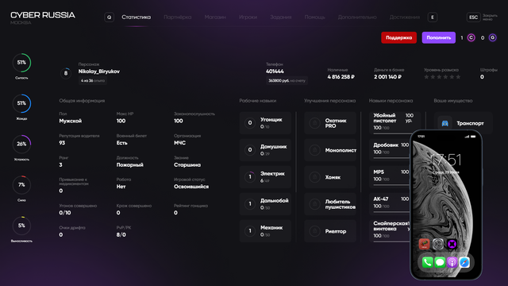Click the driver reputation value 93
This screenshot has height=286, width=508.
point(62,143)
